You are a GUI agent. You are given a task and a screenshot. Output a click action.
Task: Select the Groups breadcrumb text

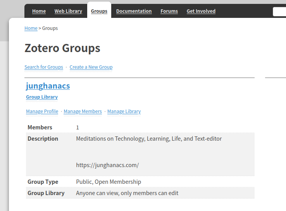(50, 28)
